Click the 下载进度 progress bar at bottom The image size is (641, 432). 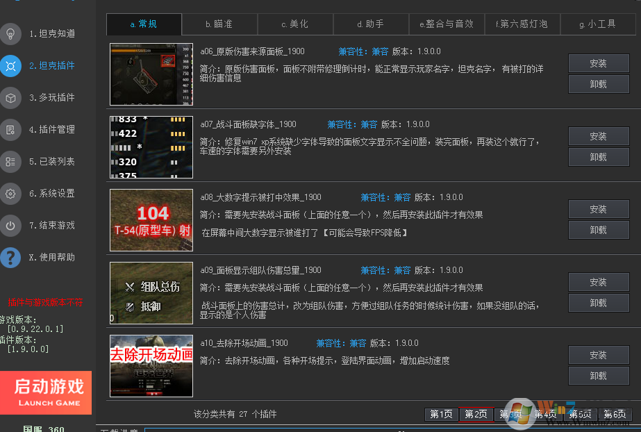[x=389, y=430]
